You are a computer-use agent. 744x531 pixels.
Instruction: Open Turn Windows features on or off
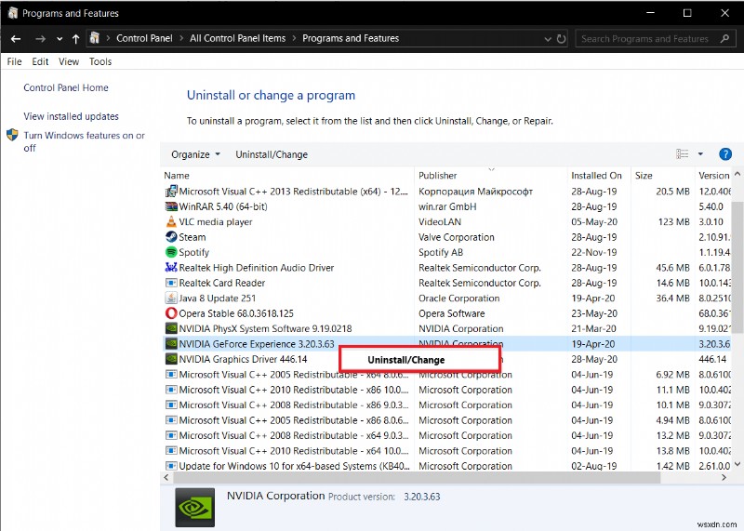(x=84, y=141)
